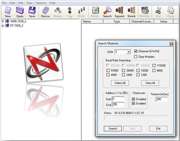
Task: Click the Select All baud rates button
Action: (x=120, y=83)
